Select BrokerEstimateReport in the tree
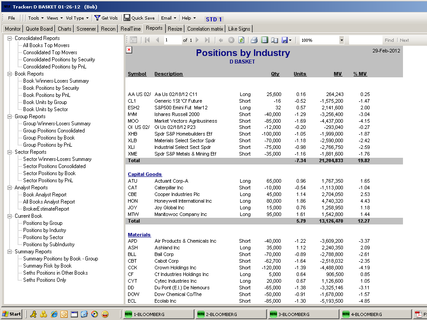The width and height of the screenshot is (427, 320). click(46, 209)
